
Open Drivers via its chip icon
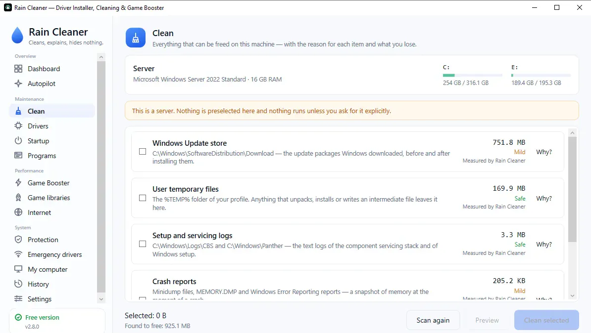[x=18, y=125]
